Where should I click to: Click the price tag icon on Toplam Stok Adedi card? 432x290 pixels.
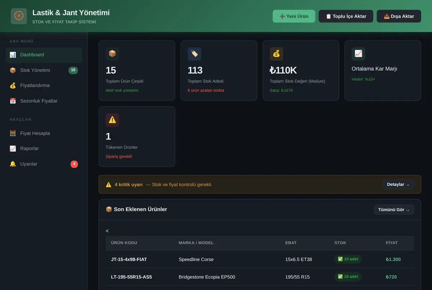pyautogui.click(x=194, y=54)
